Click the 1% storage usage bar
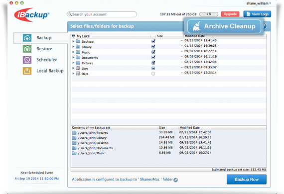The width and height of the screenshot is (284, 194). click(x=209, y=14)
